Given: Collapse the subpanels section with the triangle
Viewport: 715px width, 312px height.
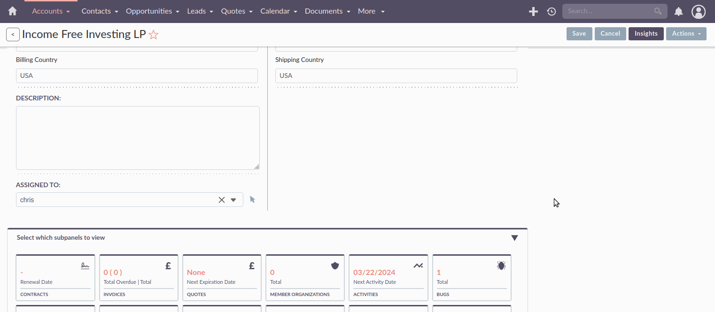Looking at the screenshot, I should coord(514,238).
